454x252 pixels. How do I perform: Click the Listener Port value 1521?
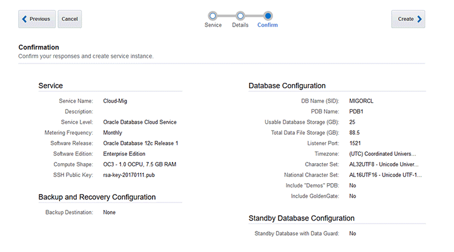point(356,143)
